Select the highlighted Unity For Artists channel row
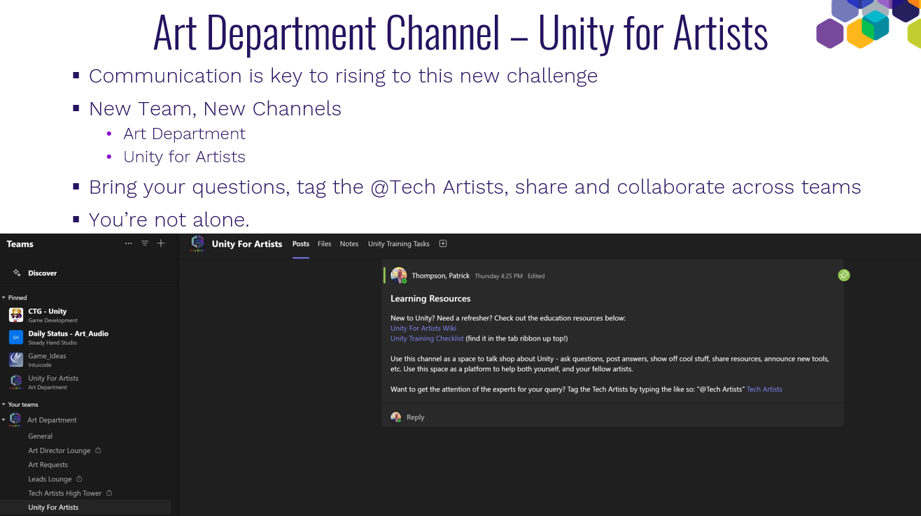This screenshot has height=516, width=921. tap(85, 508)
